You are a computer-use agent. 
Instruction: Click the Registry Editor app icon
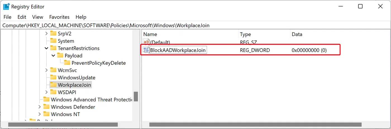coord(6,6)
